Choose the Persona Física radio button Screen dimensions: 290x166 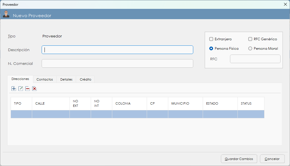pos(211,49)
